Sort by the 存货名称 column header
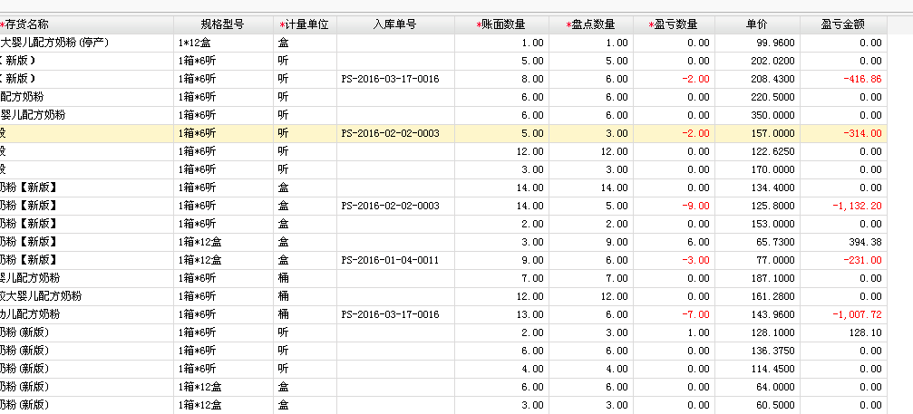This screenshot has width=913, height=414. click(87, 24)
